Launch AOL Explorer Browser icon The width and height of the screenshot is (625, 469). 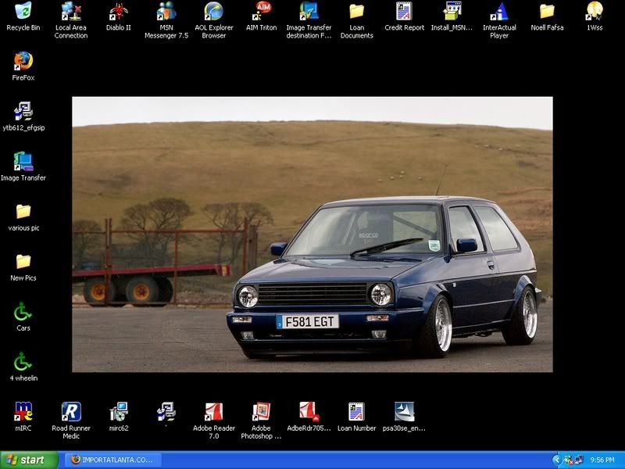click(x=213, y=12)
